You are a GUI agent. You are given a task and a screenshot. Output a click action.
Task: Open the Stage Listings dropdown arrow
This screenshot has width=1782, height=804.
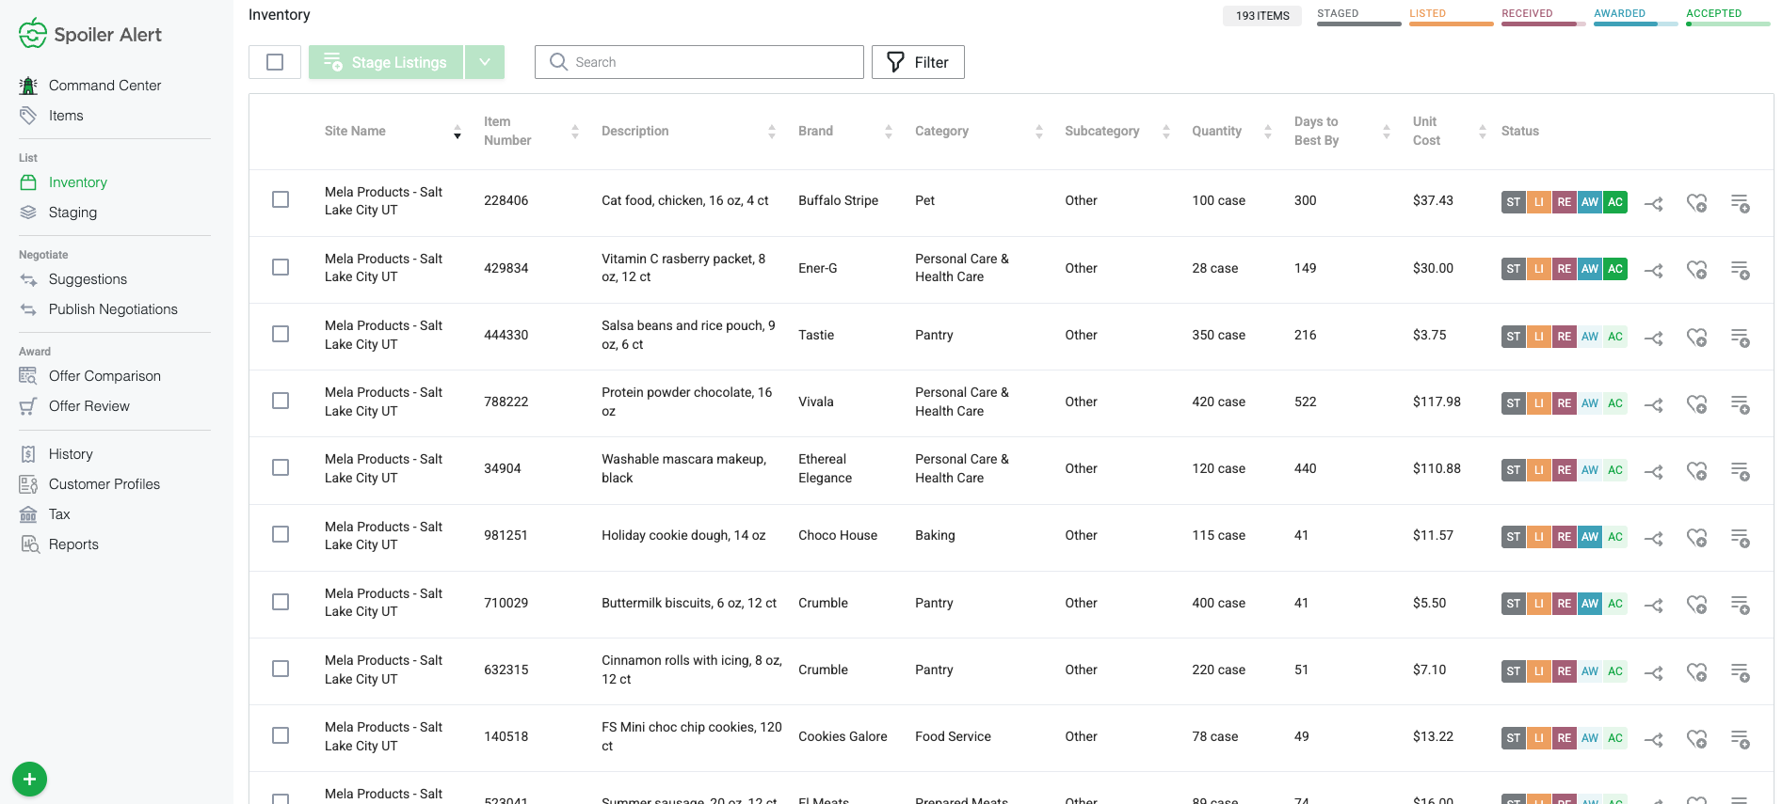pos(485,62)
